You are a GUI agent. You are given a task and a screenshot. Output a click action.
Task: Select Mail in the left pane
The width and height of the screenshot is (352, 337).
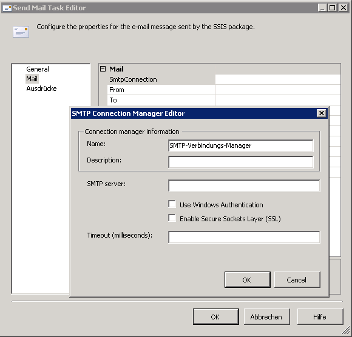coord(32,79)
